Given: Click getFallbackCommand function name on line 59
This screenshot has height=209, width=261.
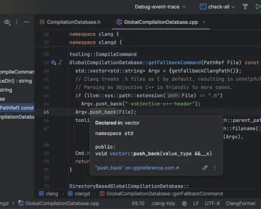Looking at the screenshot, I should point(174,63).
